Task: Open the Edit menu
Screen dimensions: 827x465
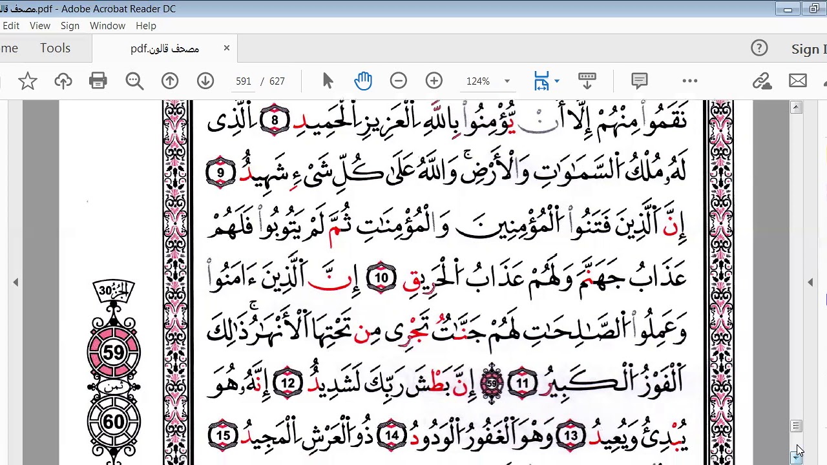Action: 11,26
